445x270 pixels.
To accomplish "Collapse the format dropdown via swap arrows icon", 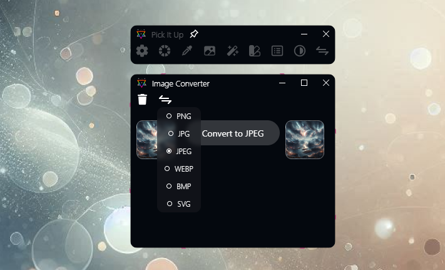I will pyautogui.click(x=165, y=100).
